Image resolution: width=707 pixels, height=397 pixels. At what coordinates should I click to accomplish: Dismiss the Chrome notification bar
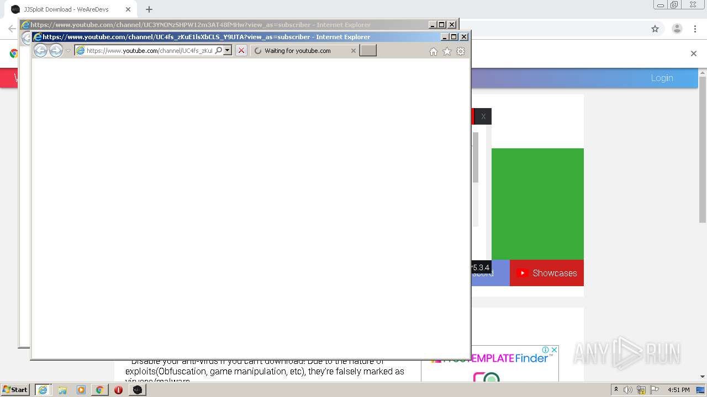click(694, 53)
